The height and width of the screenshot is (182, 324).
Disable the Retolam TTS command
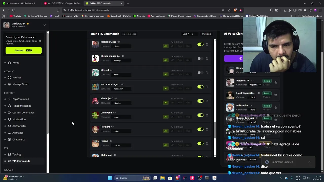coord(200,129)
